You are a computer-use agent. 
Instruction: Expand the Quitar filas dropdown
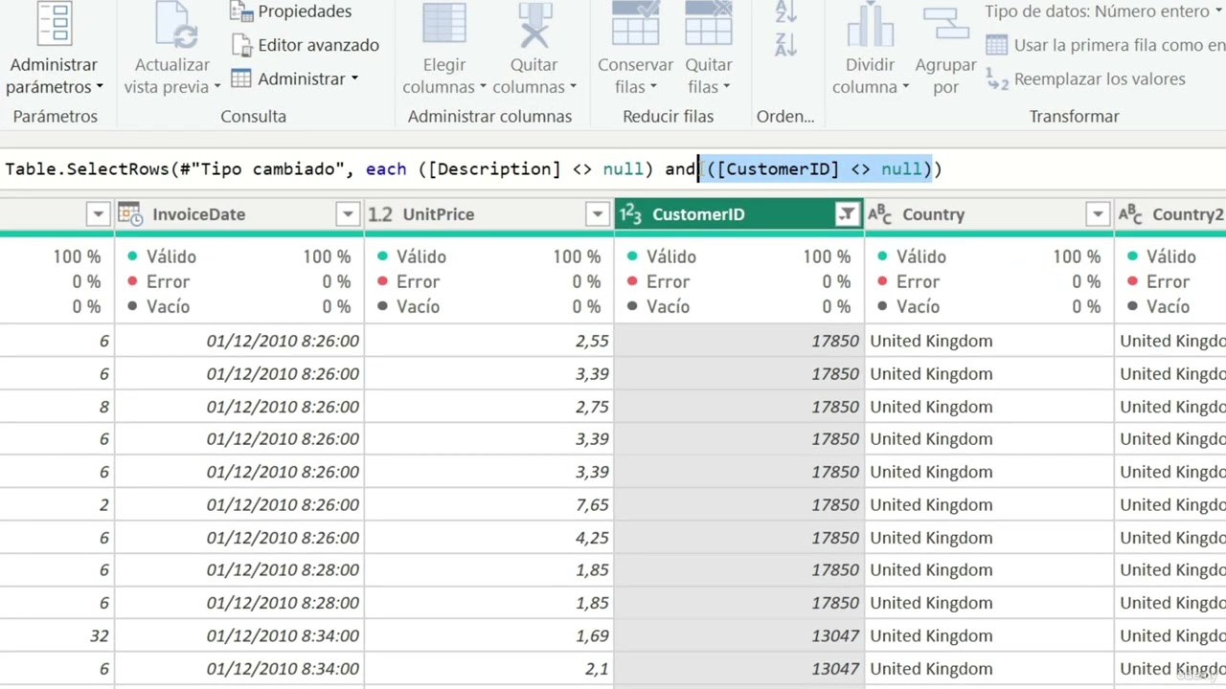tap(726, 87)
